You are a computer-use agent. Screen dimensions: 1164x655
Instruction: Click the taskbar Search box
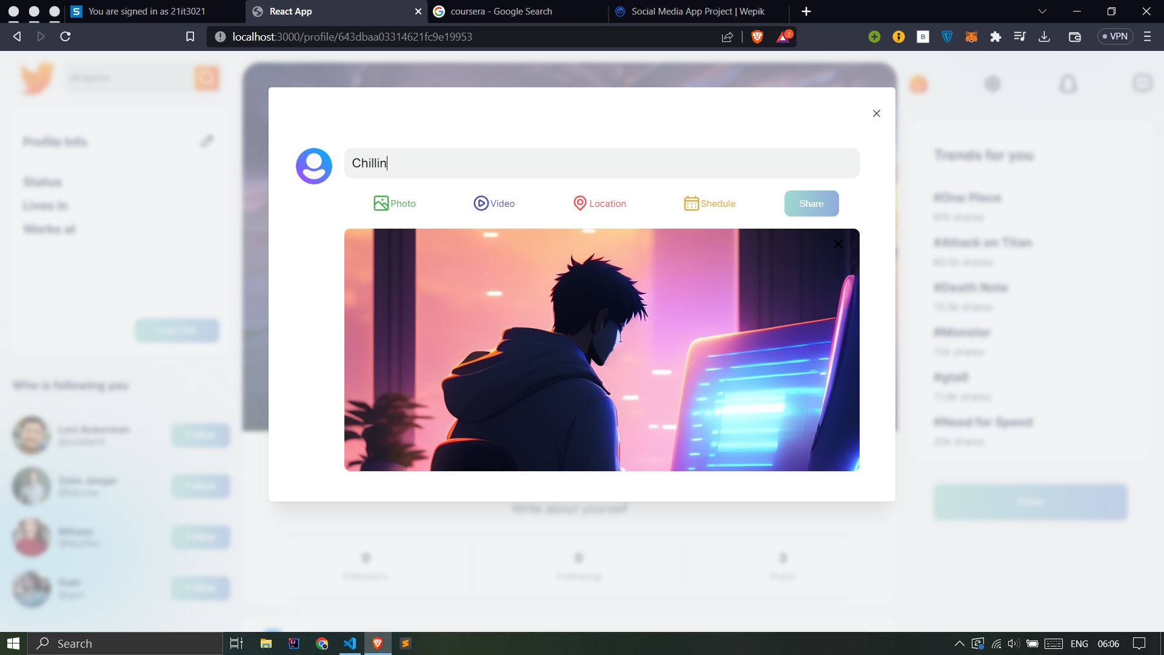coord(125,643)
